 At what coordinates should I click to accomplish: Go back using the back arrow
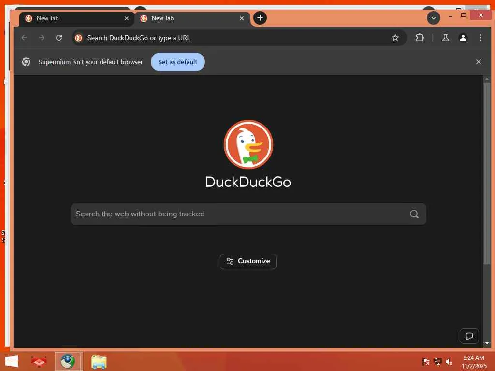pyautogui.click(x=24, y=38)
